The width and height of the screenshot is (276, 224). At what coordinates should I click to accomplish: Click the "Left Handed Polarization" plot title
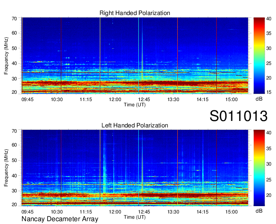coord(135,125)
